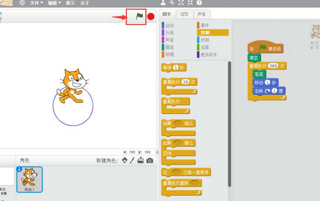Open the 文件 menu

click(36, 3)
